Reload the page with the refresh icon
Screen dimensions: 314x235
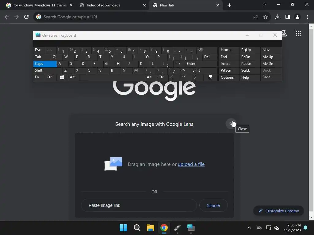coord(26,17)
